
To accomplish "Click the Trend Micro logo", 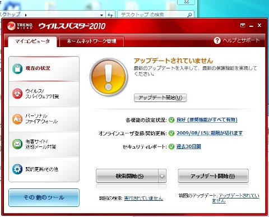I will (20, 26).
